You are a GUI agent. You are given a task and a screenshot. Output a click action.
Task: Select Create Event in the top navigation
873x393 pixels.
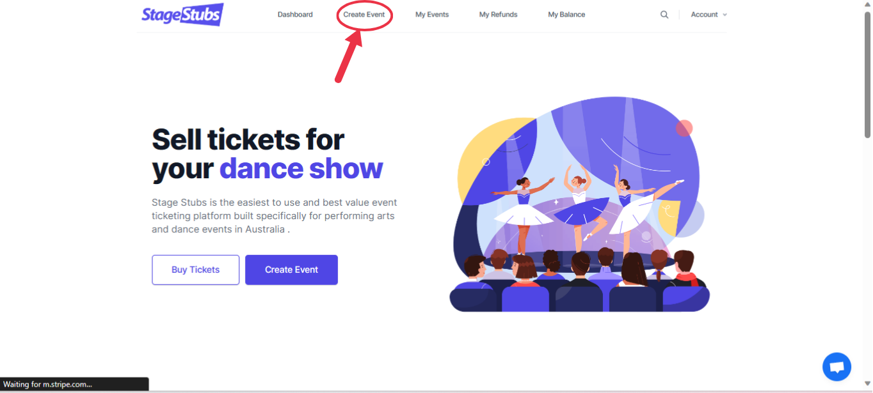[x=364, y=15]
